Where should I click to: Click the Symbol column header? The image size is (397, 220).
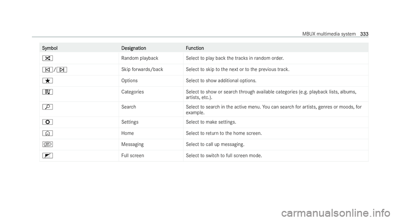[50, 48]
